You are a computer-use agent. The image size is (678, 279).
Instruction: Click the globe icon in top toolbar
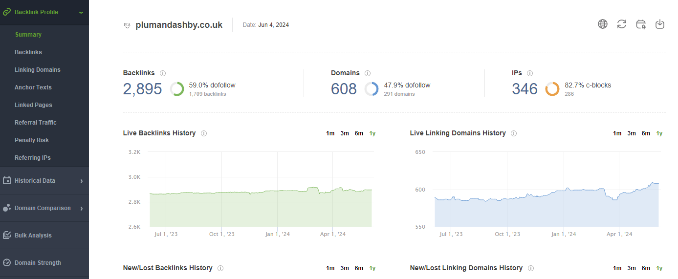[603, 24]
